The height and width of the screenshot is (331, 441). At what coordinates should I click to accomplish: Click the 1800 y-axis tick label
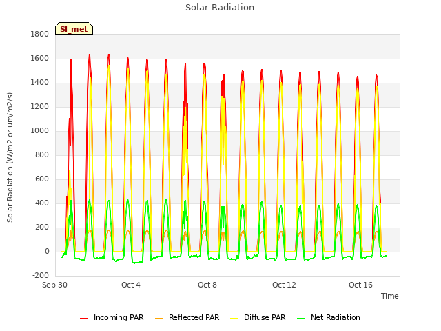(x=40, y=34)
